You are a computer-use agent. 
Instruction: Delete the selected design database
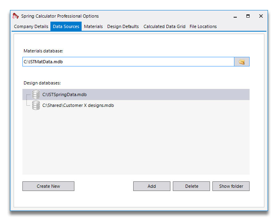[191, 186]
